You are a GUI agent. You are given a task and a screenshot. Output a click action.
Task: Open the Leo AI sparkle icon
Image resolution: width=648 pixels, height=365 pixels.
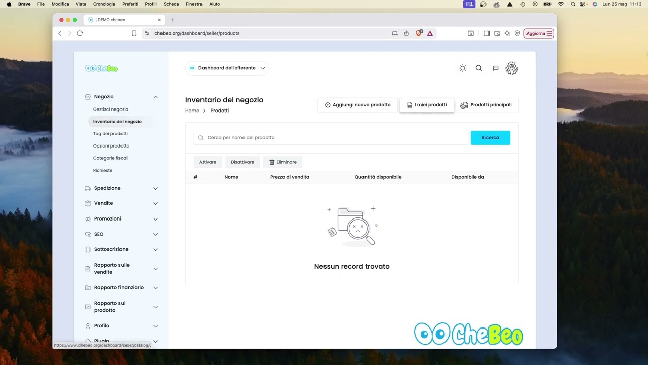[507, 33]
